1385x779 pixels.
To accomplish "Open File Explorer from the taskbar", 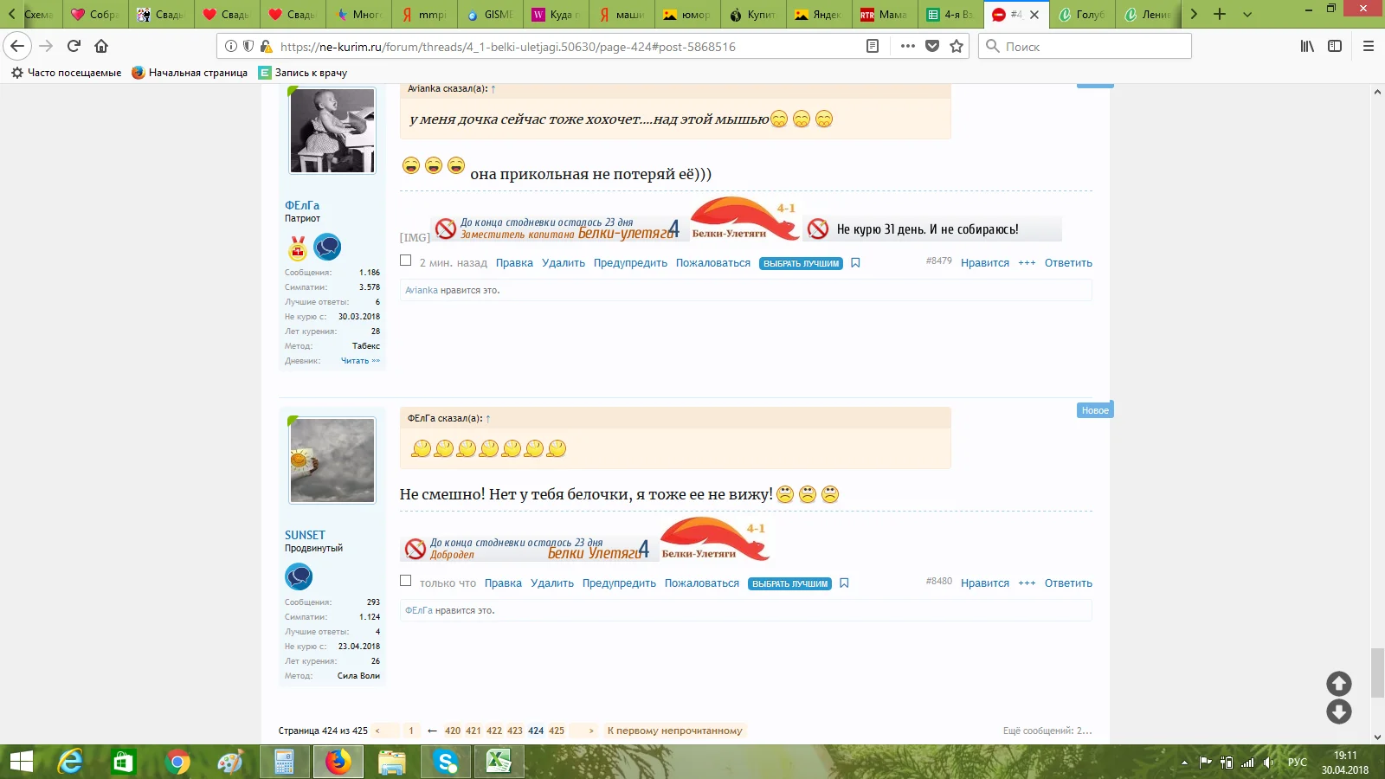I will pyautogui.click(x=392, y=762).
